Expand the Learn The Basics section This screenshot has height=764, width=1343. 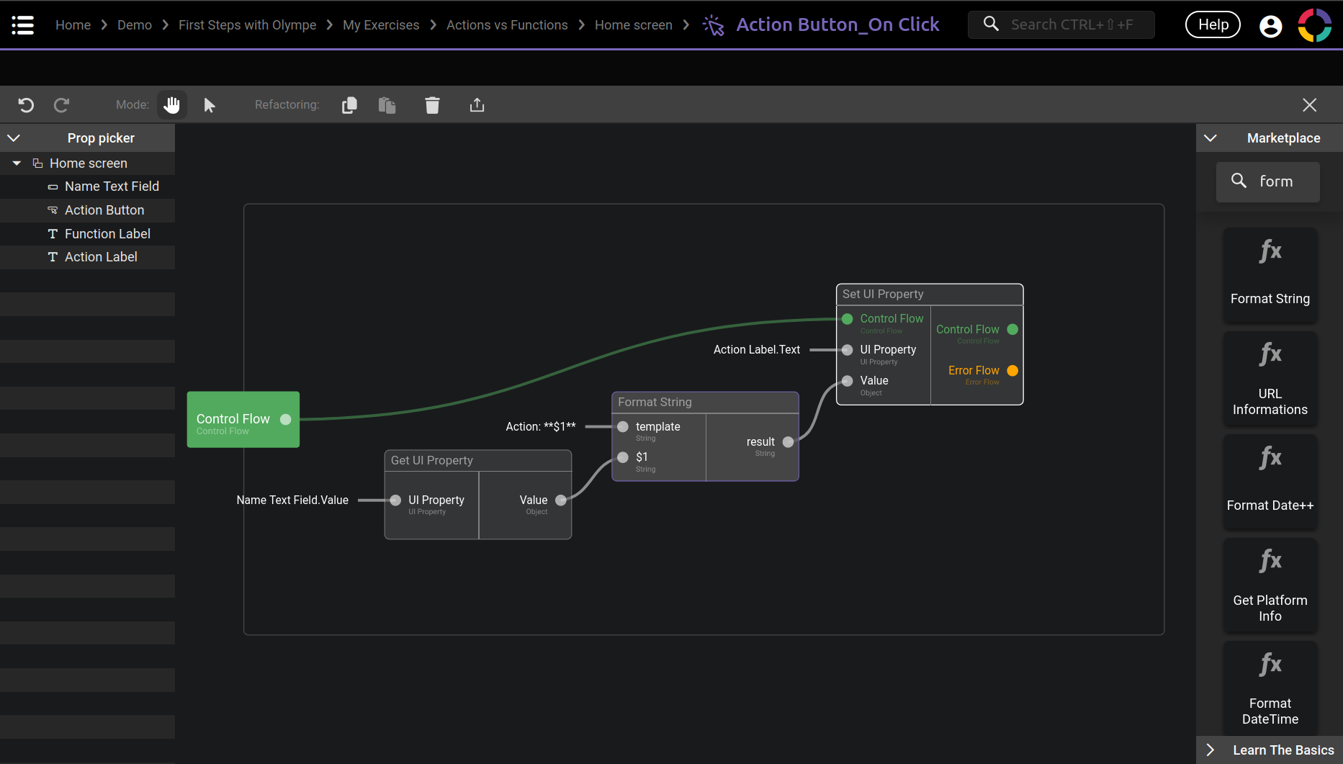(1211, 750)
